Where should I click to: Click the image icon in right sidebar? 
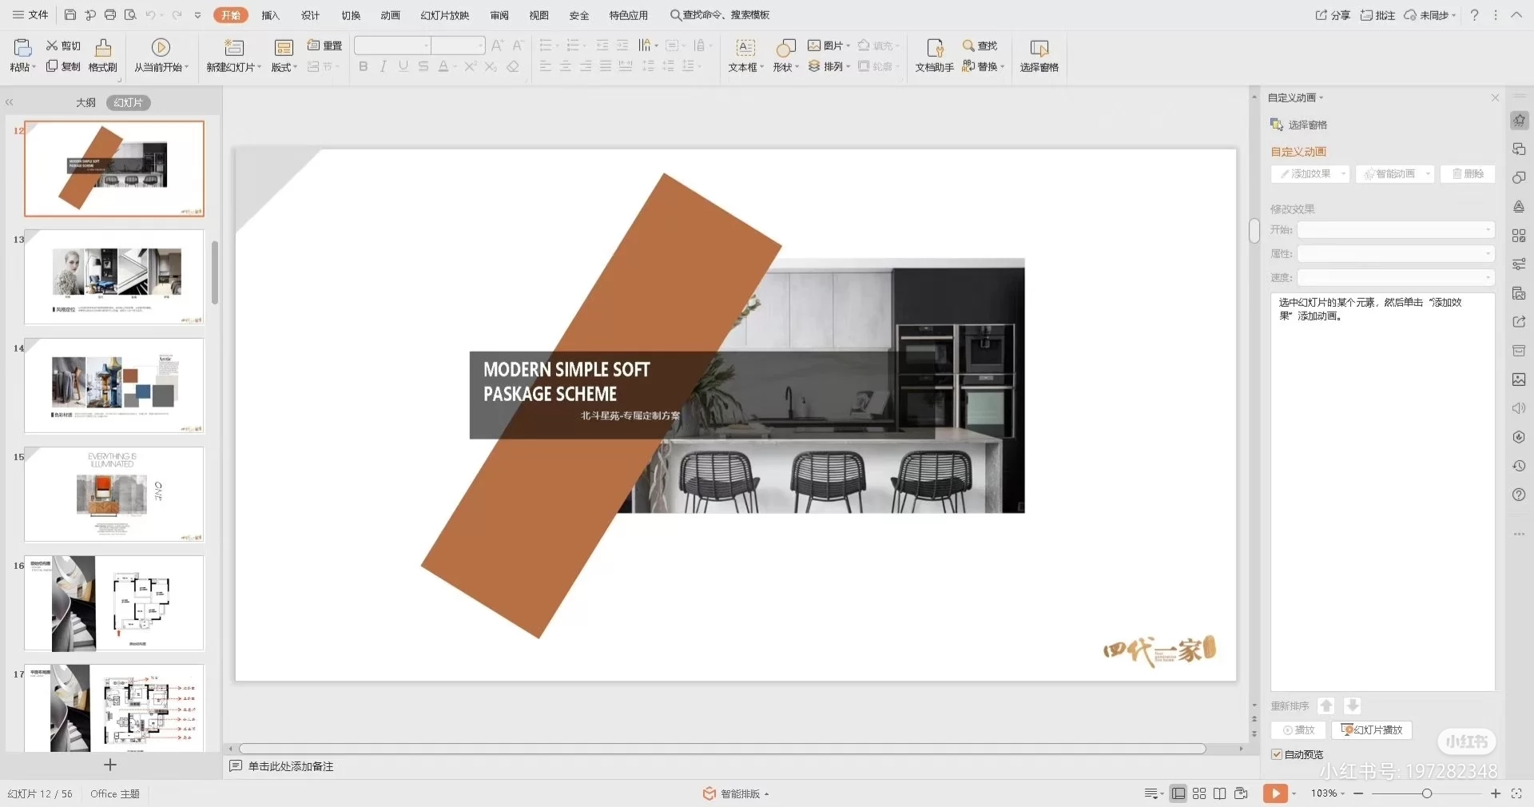(x=1519, y=380)
